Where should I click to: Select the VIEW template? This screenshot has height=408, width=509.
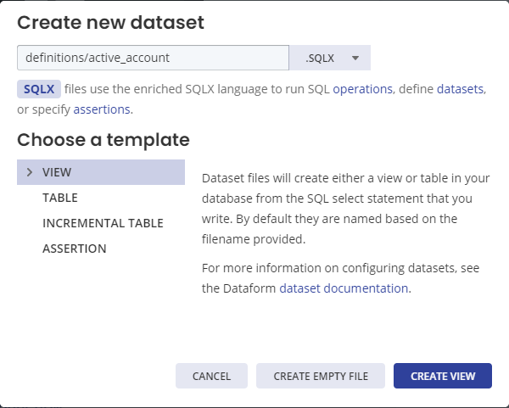click(x=101, y=172)
